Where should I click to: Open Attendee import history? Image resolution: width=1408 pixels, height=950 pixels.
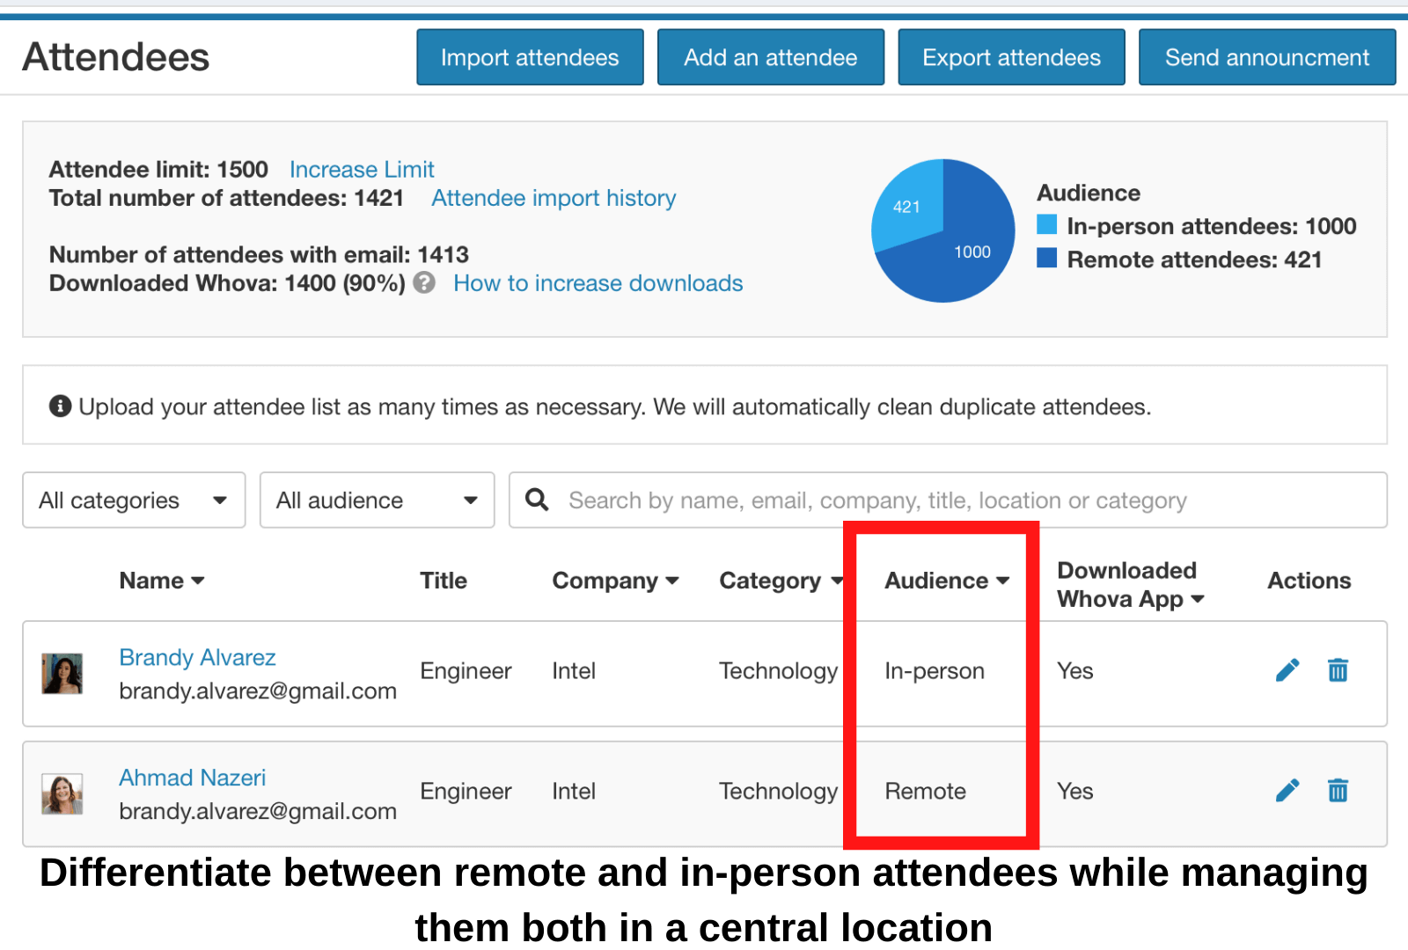(554, 198)
